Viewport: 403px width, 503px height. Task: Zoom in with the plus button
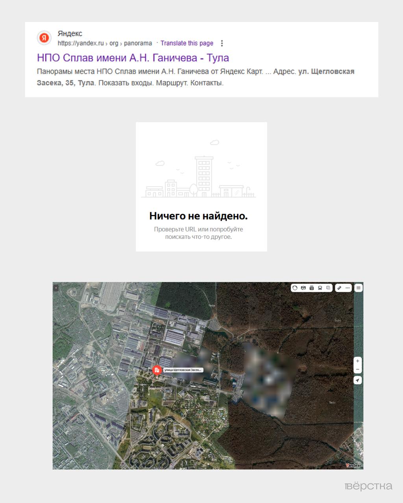point(357,361)
